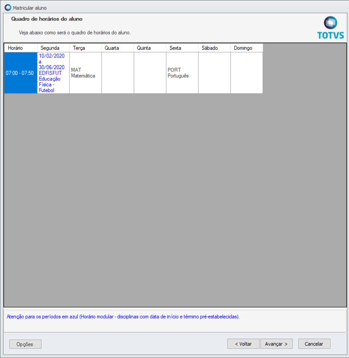The image size is (349, 358).
Task: Click the Terça column header
Action: (x=85, y=48)
